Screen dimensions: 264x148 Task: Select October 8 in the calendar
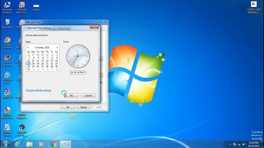[52, 58]
